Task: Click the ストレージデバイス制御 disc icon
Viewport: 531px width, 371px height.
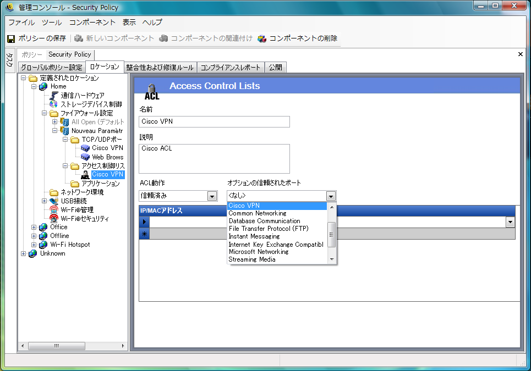Action: click(53, 104)
